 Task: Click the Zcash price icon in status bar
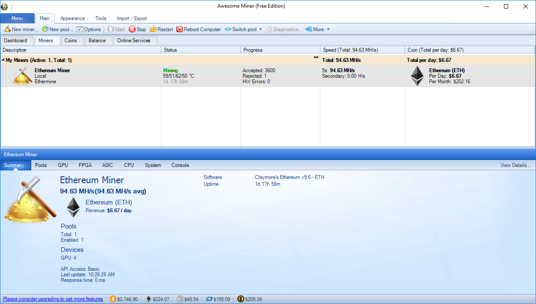tap(241, 299)
